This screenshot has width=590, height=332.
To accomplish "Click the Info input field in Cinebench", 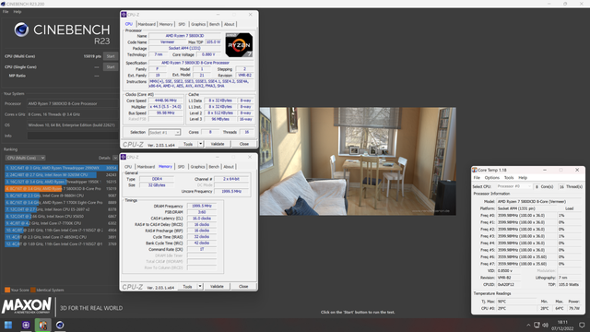I will [73, 136].
